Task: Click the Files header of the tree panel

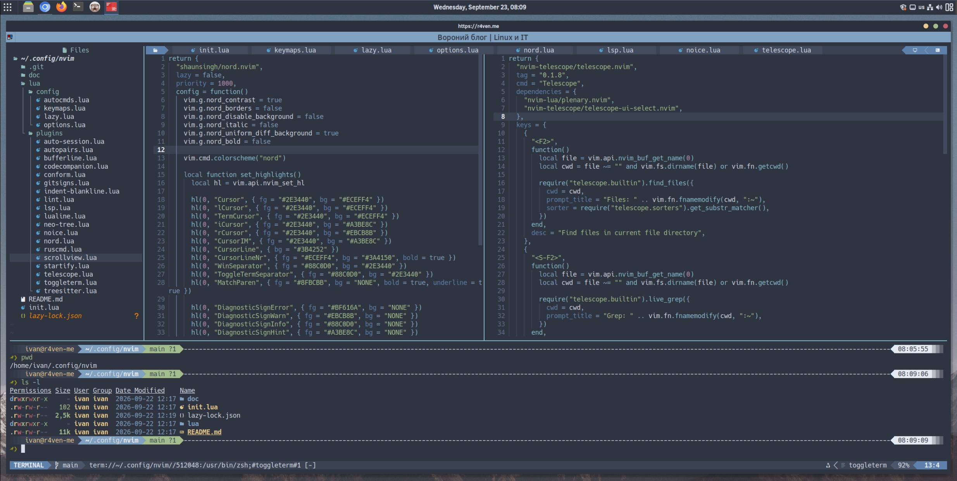Action: [76, 50]
